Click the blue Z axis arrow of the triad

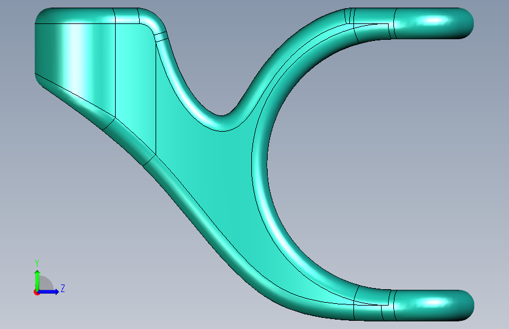point(49,292)
